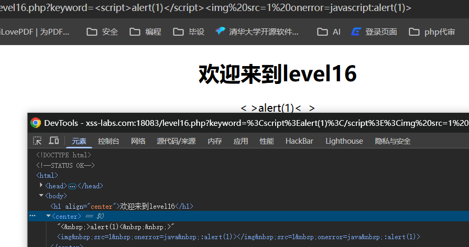Screen dimensions: 469x247
Task: Select the alert(1) text node line
Action: click(116, 227)
